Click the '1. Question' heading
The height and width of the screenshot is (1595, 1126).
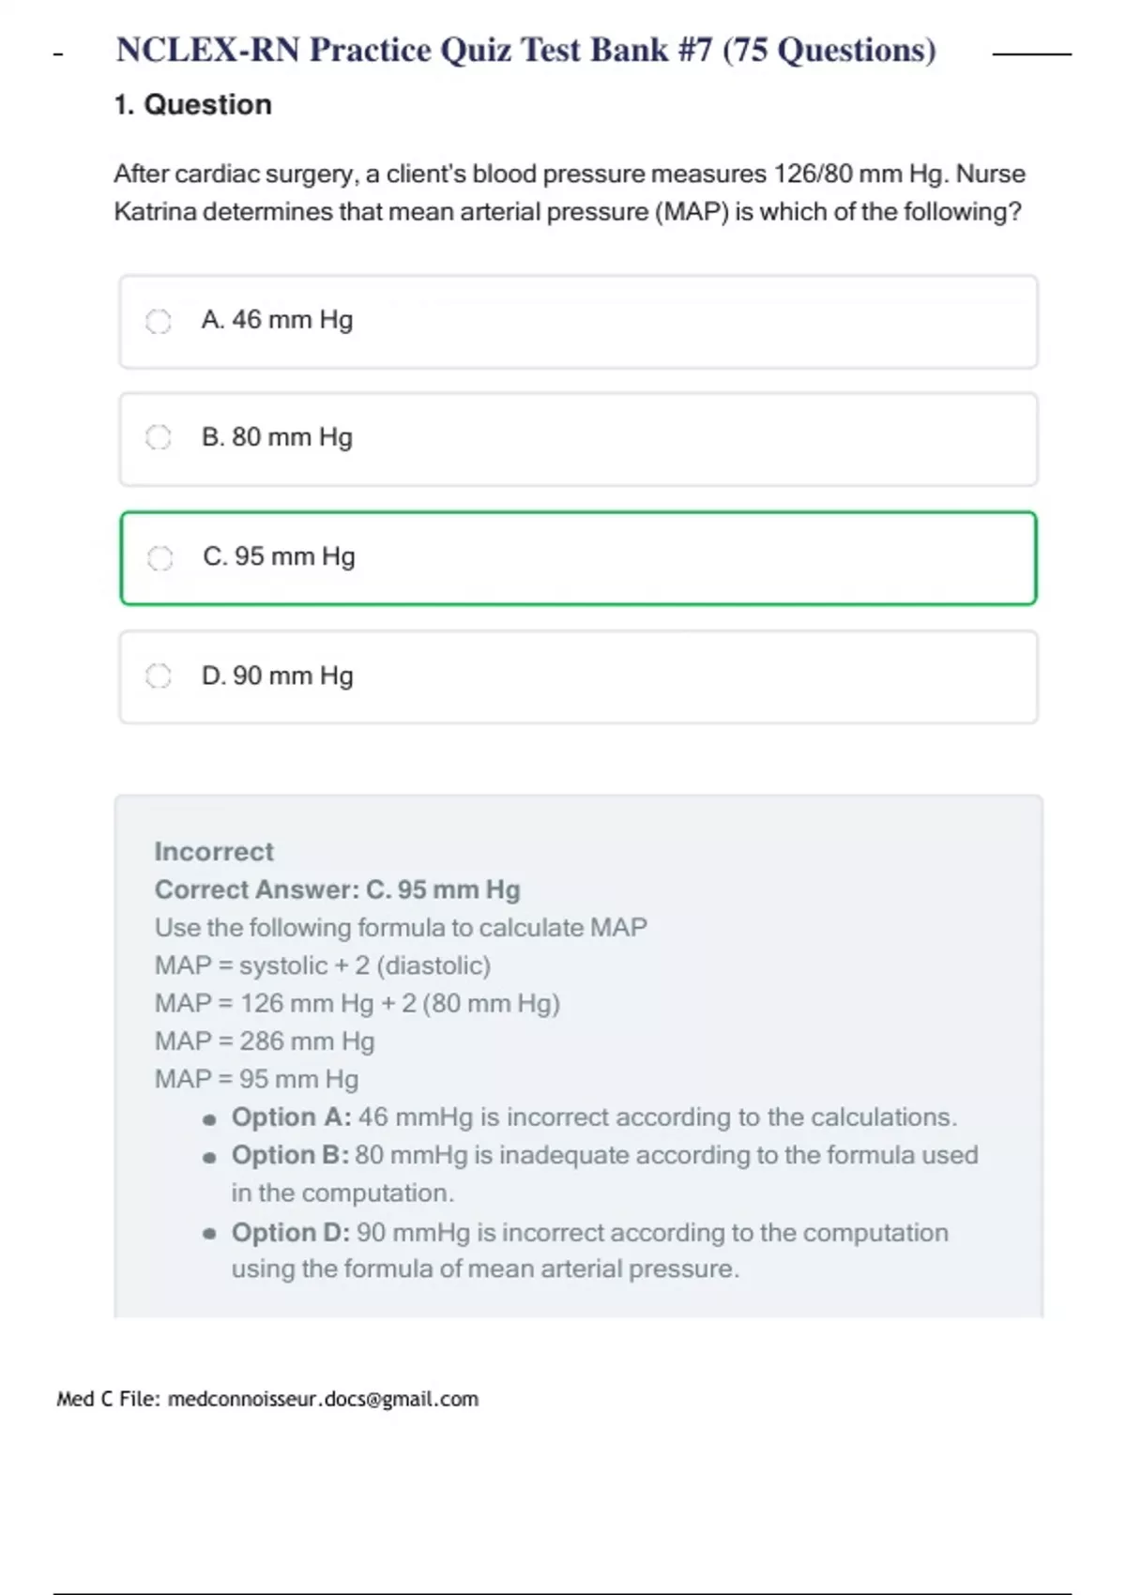(192, 104)
